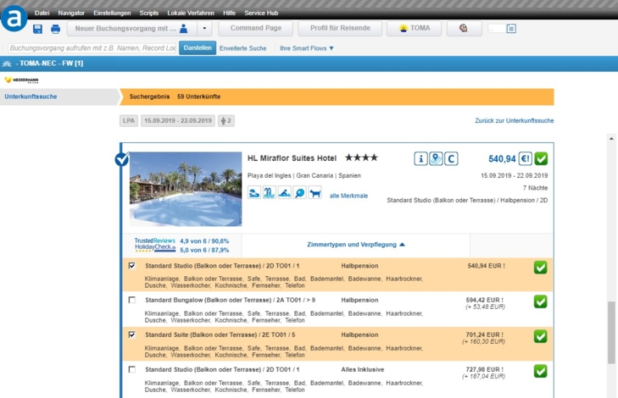618x398 pixels.
Task: Go to Unterkunftssuche step
Action: coord(31,97)
